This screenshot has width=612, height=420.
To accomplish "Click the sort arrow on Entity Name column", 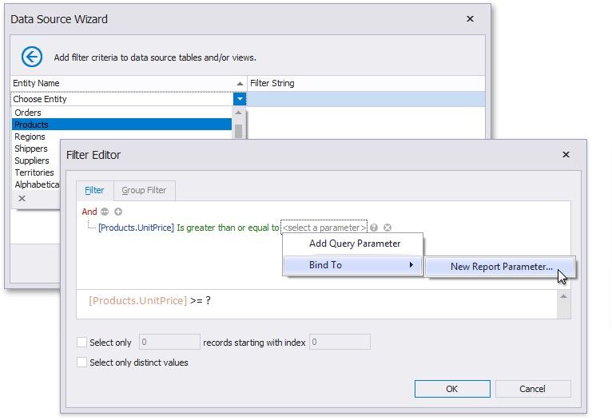I will (240, 84).
